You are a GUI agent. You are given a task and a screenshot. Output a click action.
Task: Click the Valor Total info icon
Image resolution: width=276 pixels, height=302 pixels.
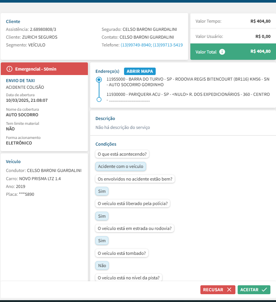tap(222, 52)
